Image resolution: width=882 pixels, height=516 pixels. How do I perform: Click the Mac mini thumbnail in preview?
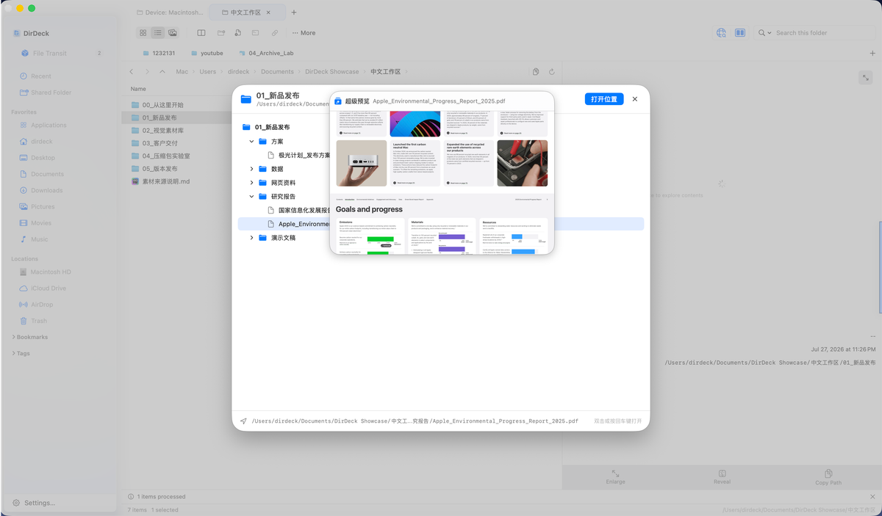pos(362,163)
